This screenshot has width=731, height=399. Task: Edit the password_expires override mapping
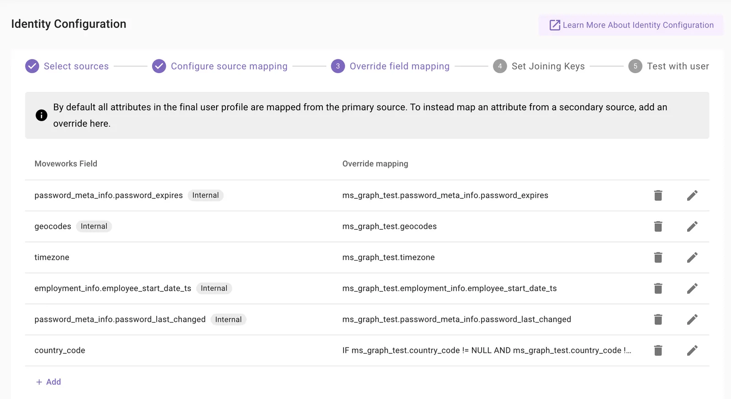pos(692,196)
